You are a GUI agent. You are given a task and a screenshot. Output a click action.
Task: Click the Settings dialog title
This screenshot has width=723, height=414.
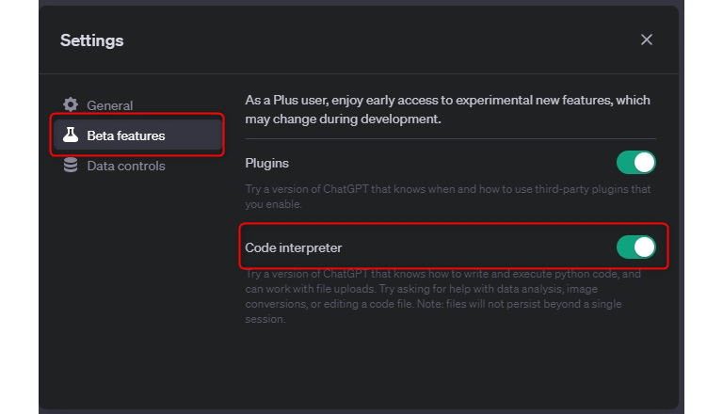pos(91,40)
